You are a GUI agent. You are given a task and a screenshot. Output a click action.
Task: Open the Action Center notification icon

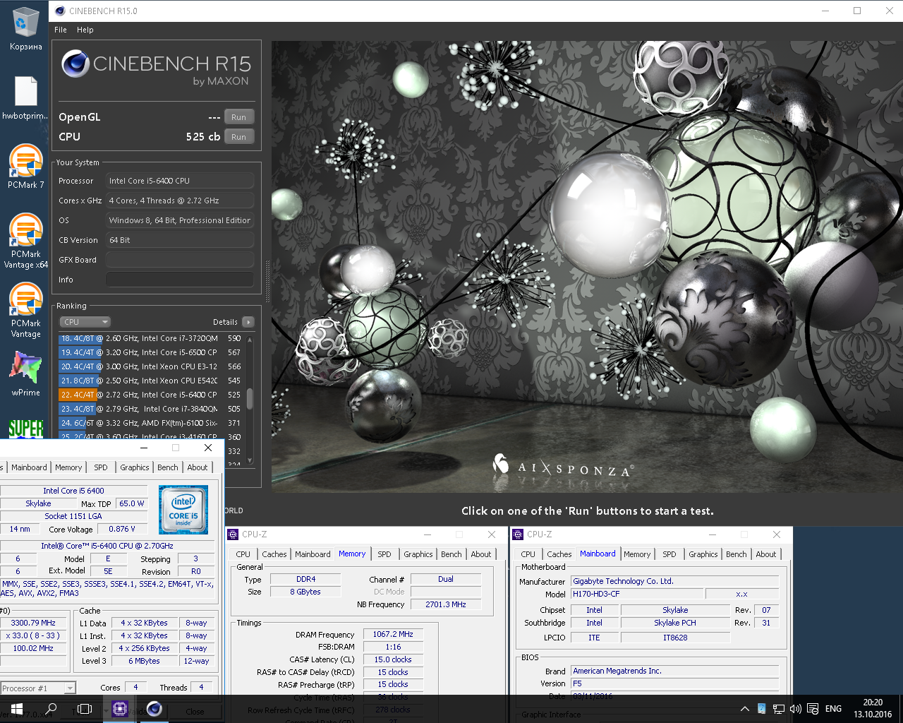[813, 709]
